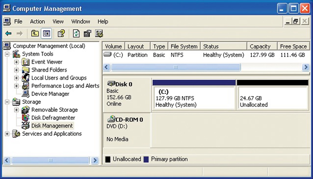Click the volume list horizontal scrollbar thumb
The height and width of the screenshot is (179, 313).
tap(176, 67)
